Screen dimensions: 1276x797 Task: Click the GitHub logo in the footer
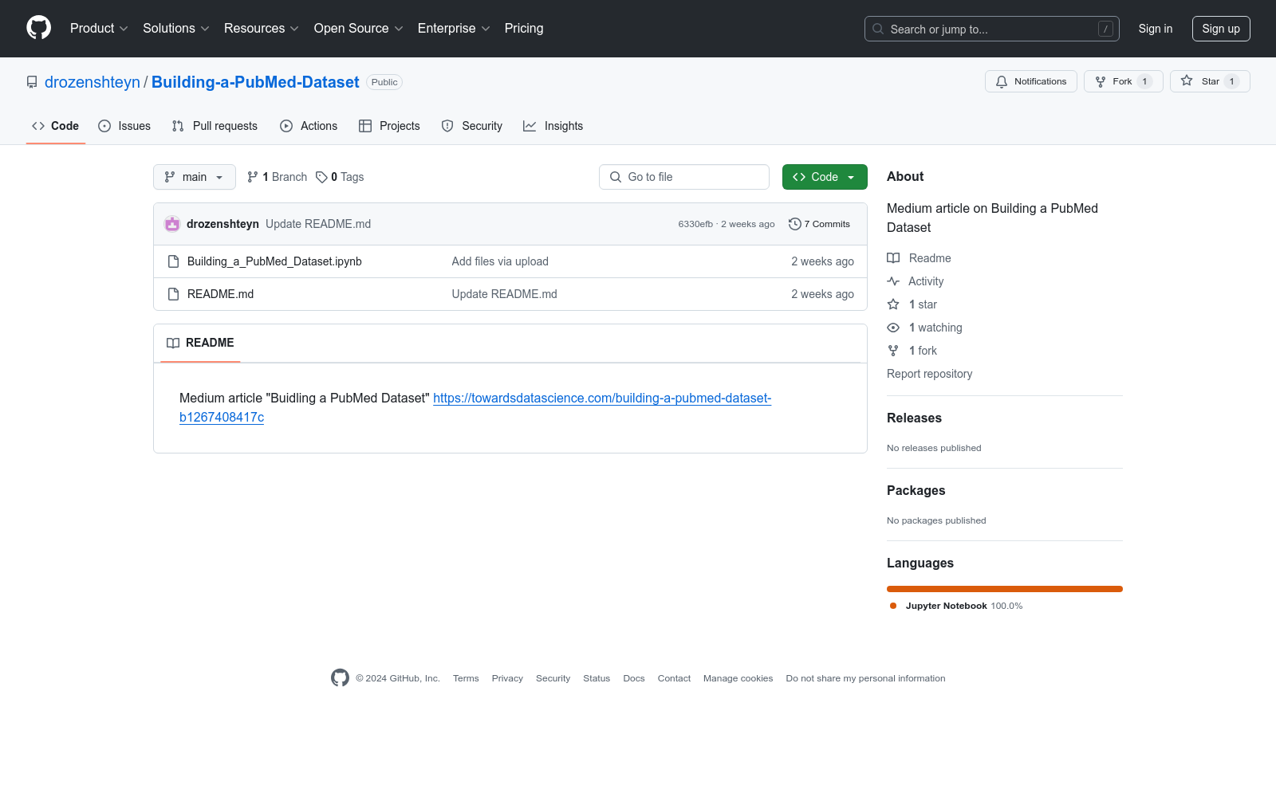[340, 677]
